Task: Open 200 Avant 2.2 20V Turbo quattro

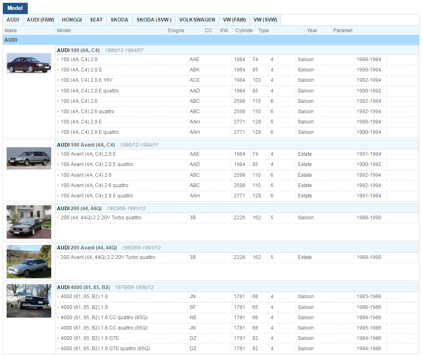Action: [108, 257]
